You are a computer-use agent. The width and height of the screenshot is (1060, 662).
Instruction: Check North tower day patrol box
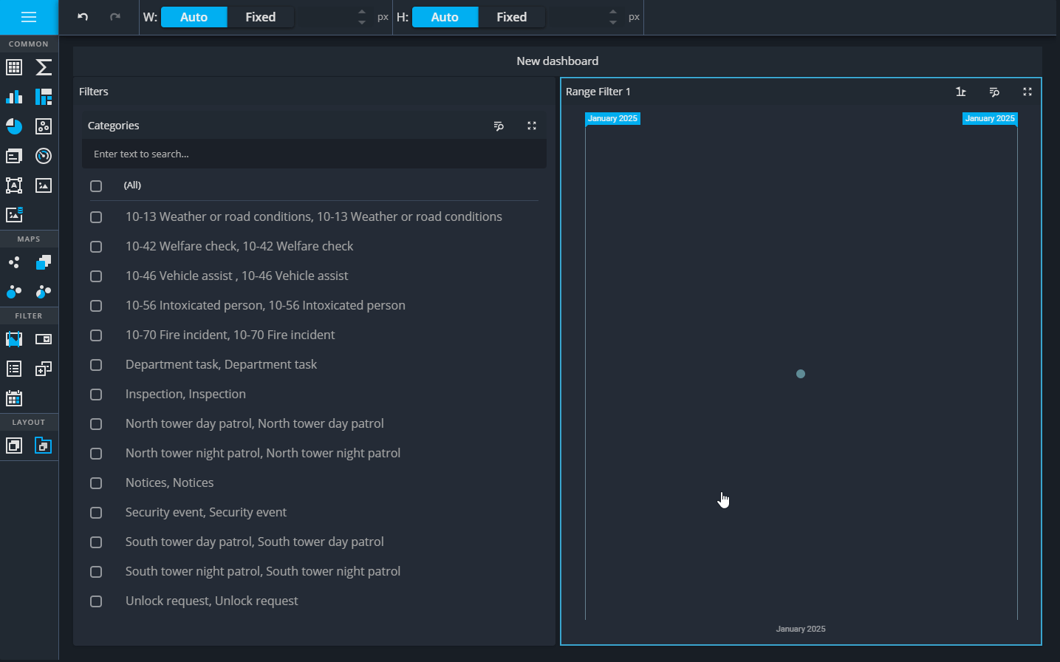click(x=96, y=424)
